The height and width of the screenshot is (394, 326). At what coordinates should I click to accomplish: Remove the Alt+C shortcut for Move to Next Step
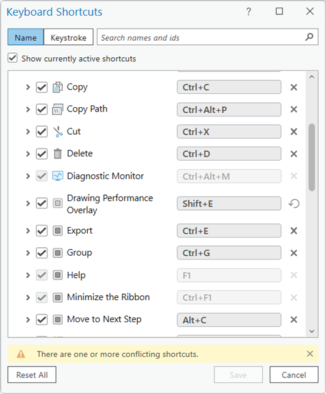(x=294, y=320)
